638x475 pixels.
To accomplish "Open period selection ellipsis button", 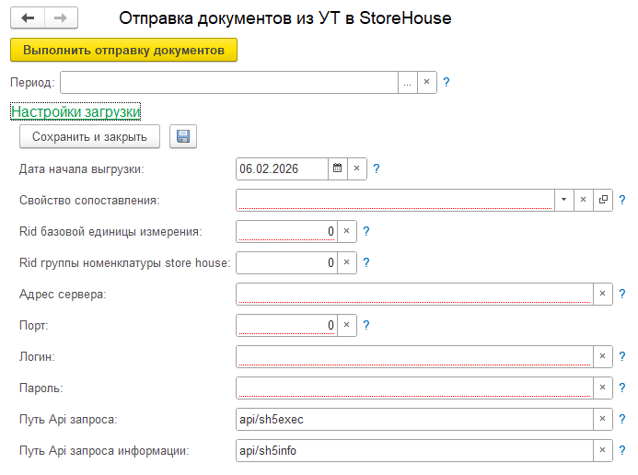I will [x=407, y=82].
